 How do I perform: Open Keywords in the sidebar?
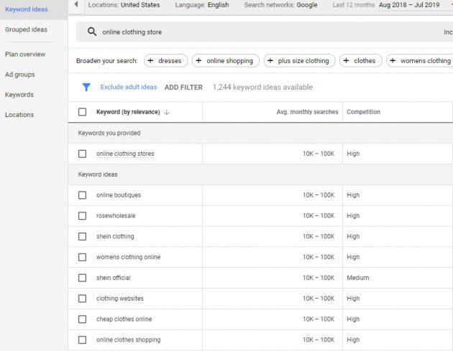[x=19, y=95]
